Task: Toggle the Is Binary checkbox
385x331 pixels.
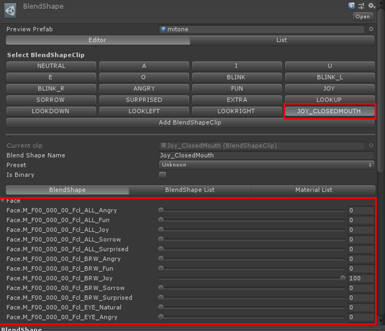Action: (x=162, y=175)
